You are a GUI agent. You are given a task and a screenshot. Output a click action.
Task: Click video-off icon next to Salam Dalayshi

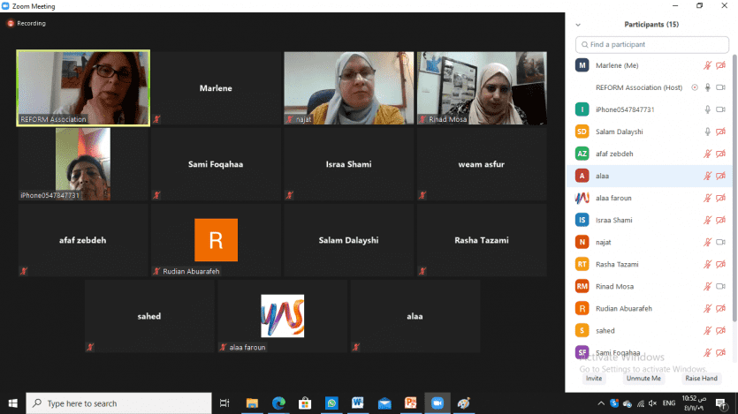pos(720,132)
